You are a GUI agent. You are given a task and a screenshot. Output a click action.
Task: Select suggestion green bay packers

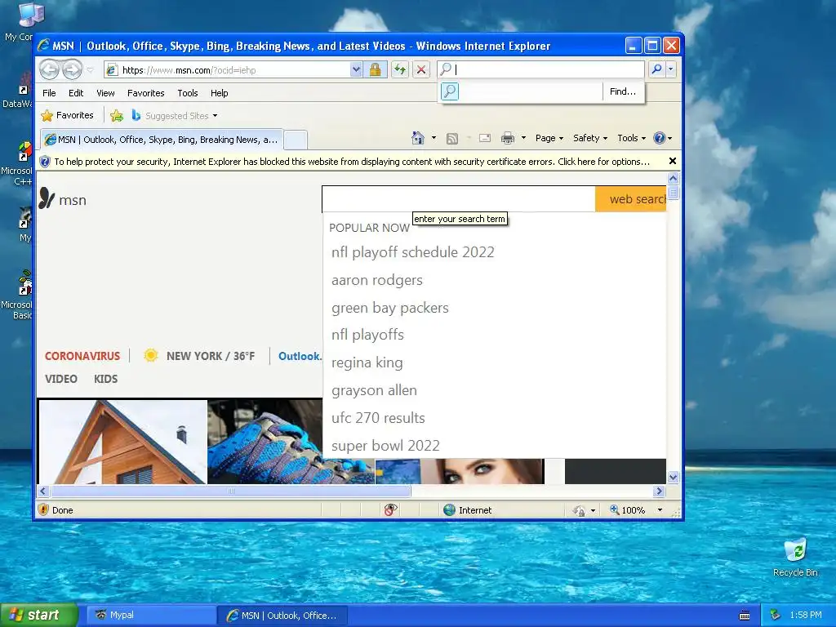point(389,308)
